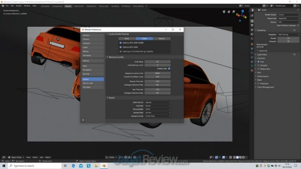This screenshot has width=301, height=169.
Task: Open File Explorer from the taskbar
Action: pos(96,166)
